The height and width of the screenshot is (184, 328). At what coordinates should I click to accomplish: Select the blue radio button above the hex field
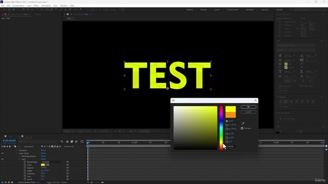pos(227,142)
